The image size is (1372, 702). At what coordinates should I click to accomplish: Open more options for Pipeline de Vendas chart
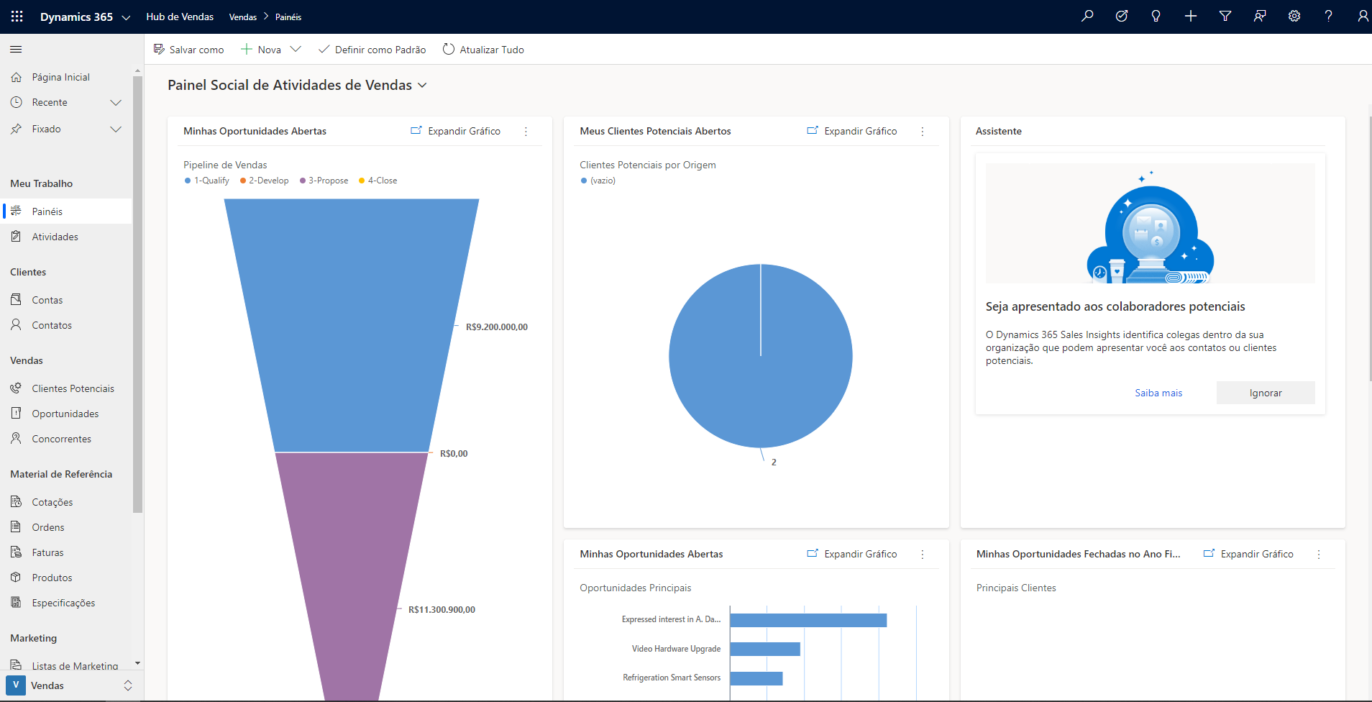pyautogui.click(x=526, y=131)
